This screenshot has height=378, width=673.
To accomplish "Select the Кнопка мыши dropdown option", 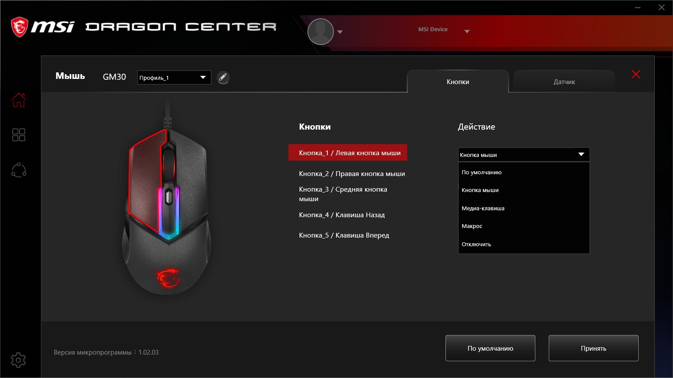I will coord(524,190).
